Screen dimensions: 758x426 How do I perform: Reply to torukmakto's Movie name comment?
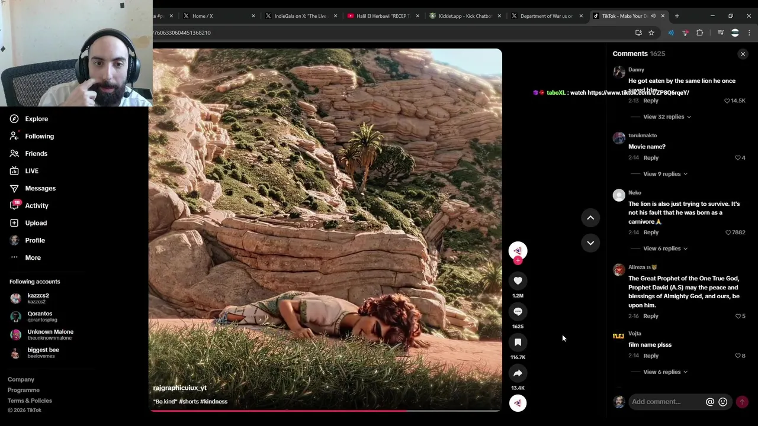pyautogui.click(x=651, y=158)
